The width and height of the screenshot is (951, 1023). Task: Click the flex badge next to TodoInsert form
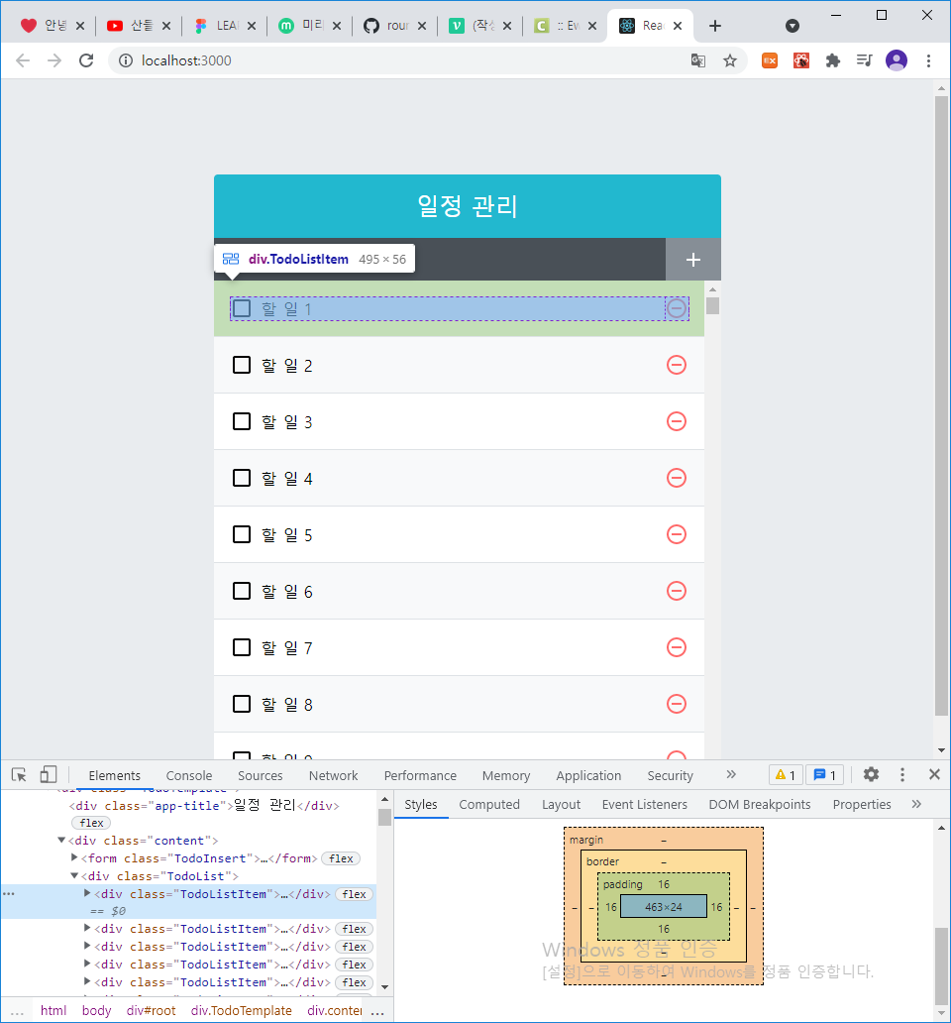[341, 858]
